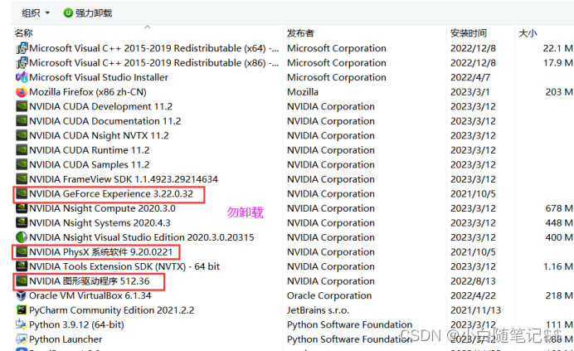Sort by the 名称 column header
The width and height of the screenshot is (574, 351).
tap(24, 33)
